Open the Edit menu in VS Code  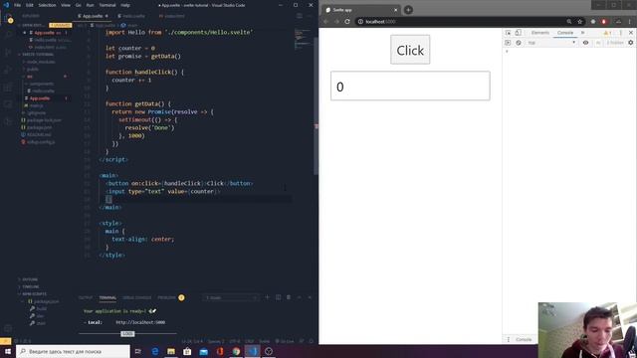[x=30, y=5]
